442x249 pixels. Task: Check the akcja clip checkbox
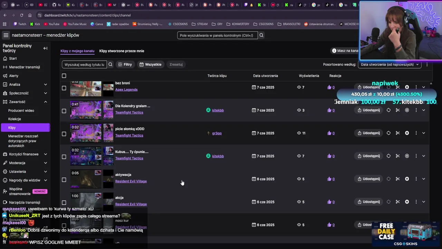pos(64,203)
